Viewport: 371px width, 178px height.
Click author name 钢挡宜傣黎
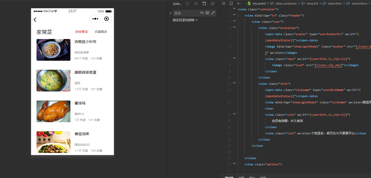(x=82, y=52)
